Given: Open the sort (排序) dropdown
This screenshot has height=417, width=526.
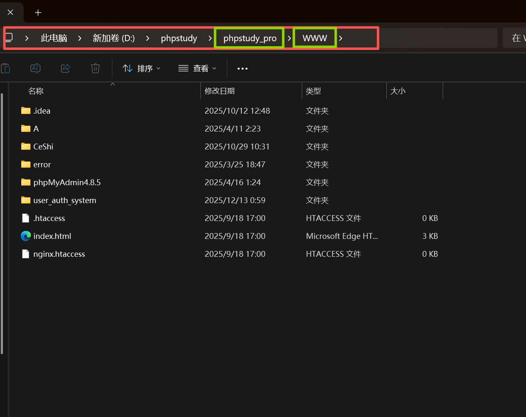Looking at the screenshot, I should (x=142, y=68).
